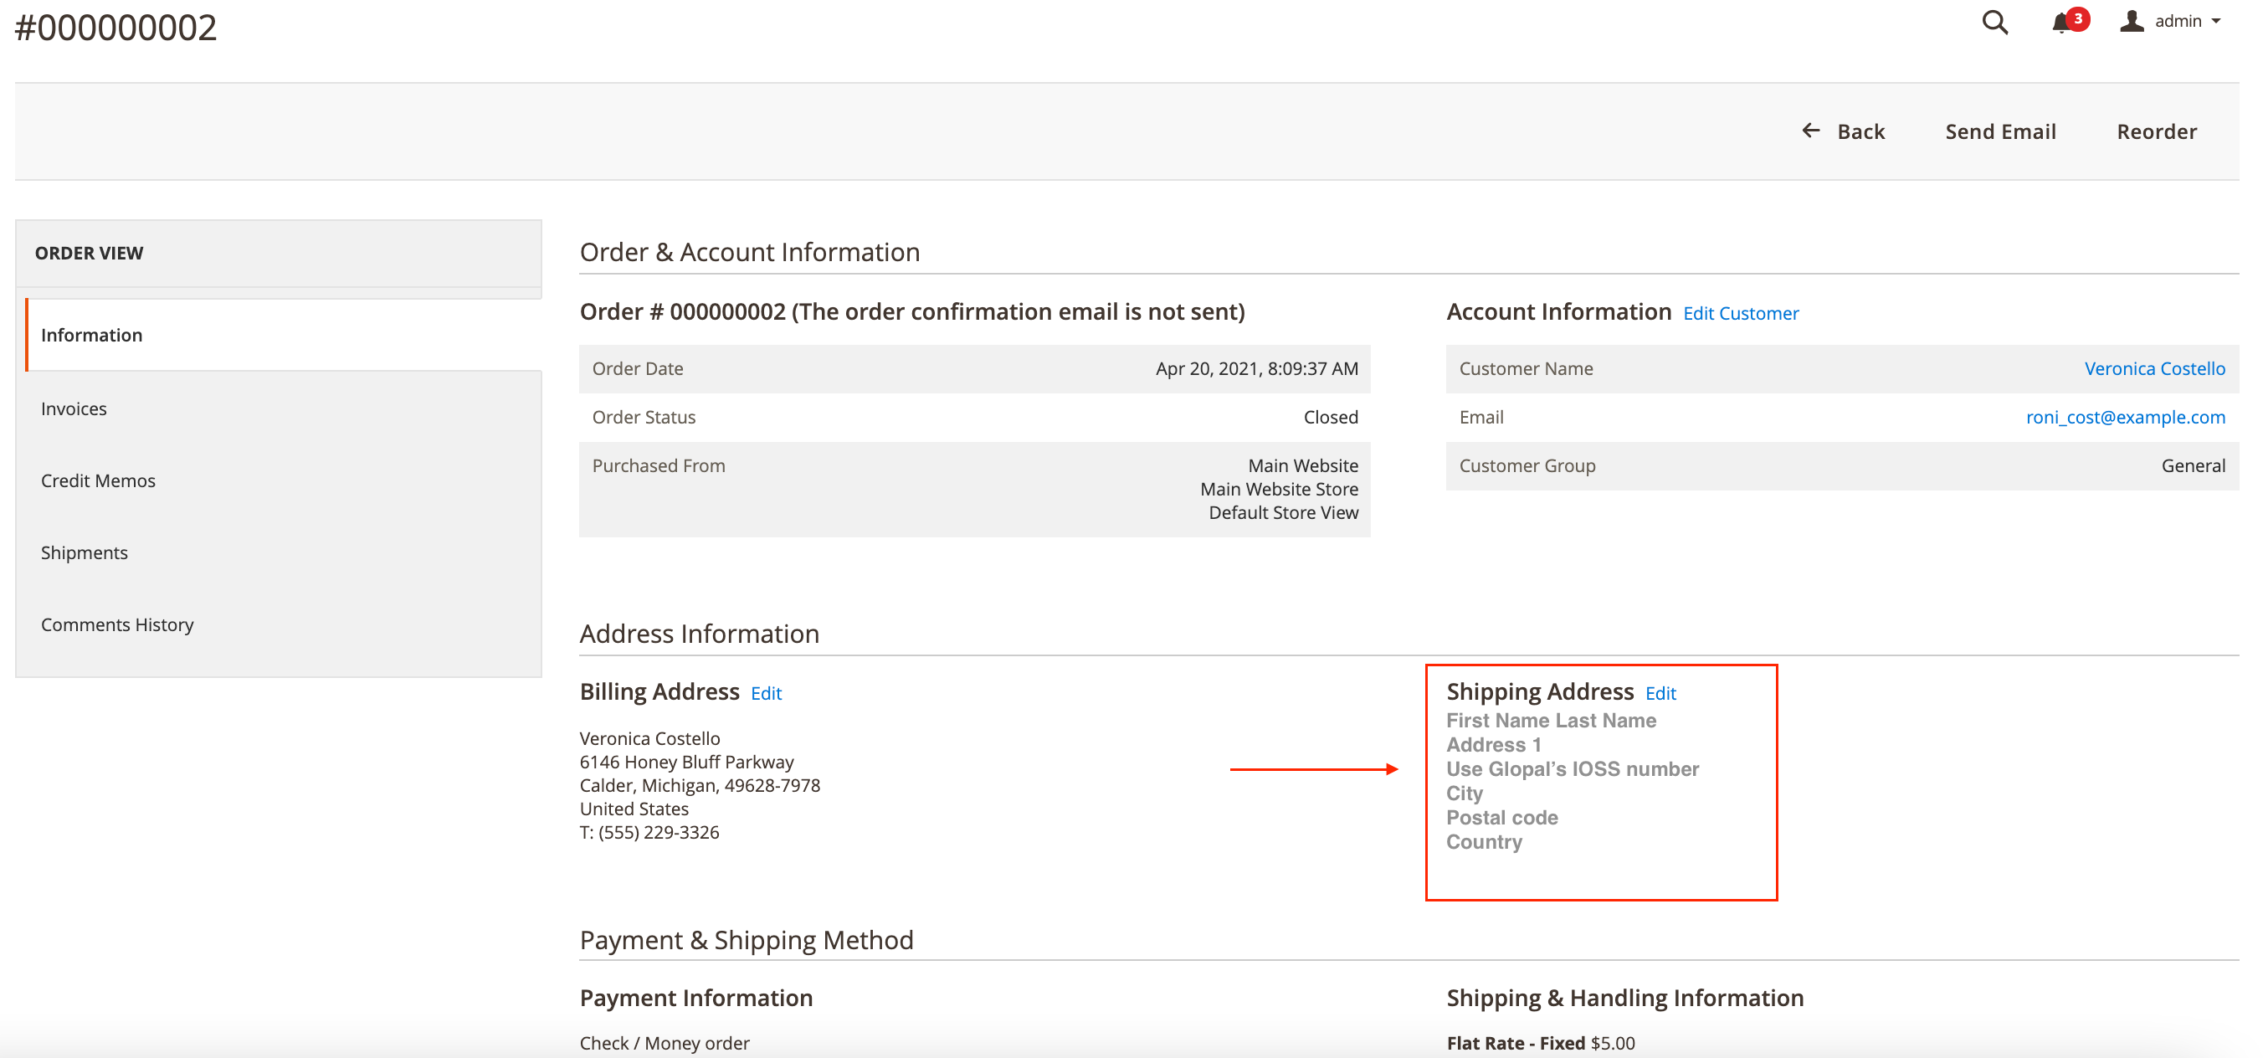Click the Reorder button
Image resolution: width=2263 pixels, height=1058 pixels.
(2157, 131)
